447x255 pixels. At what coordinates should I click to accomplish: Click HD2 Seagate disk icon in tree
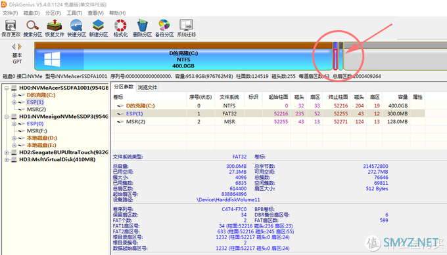14,152
